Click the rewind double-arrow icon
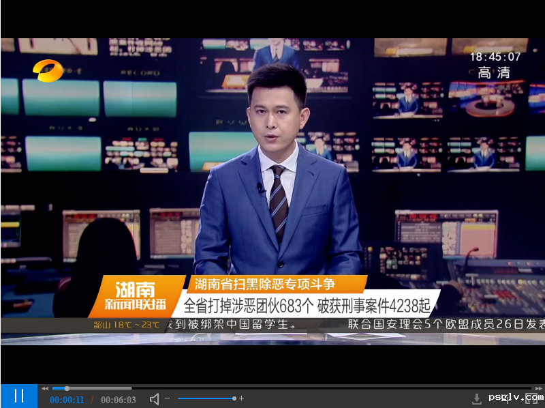Viewport: 545px width, 408px height. [x=45, y=388]
